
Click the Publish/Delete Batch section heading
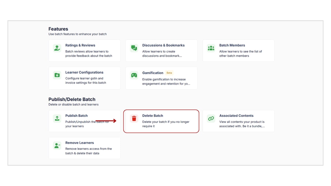(72, 99)
